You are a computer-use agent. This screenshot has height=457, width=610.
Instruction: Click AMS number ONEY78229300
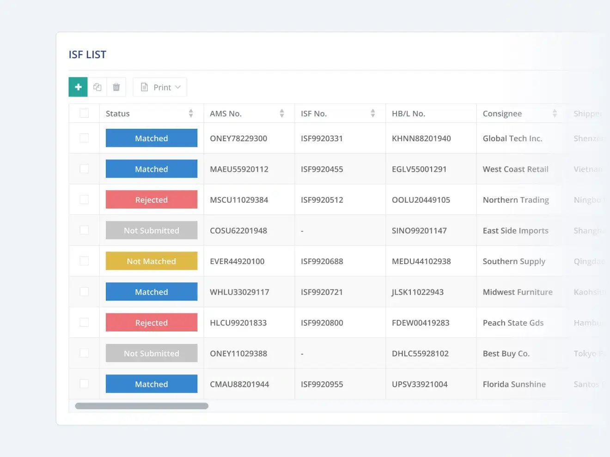(x=238, y=138)
